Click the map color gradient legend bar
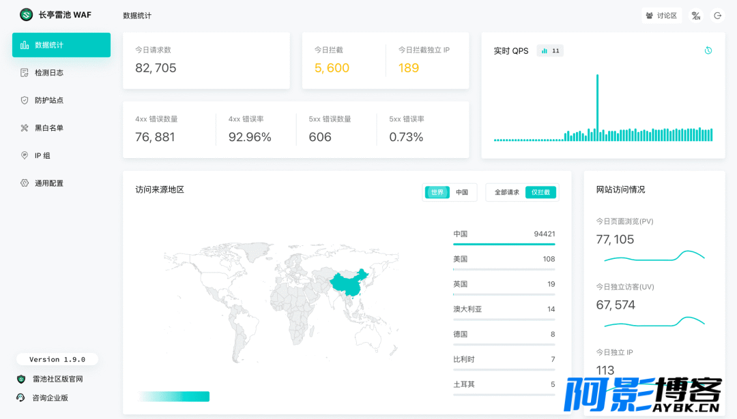The width and height of the screenshot is (737, 419). (173, 397)
